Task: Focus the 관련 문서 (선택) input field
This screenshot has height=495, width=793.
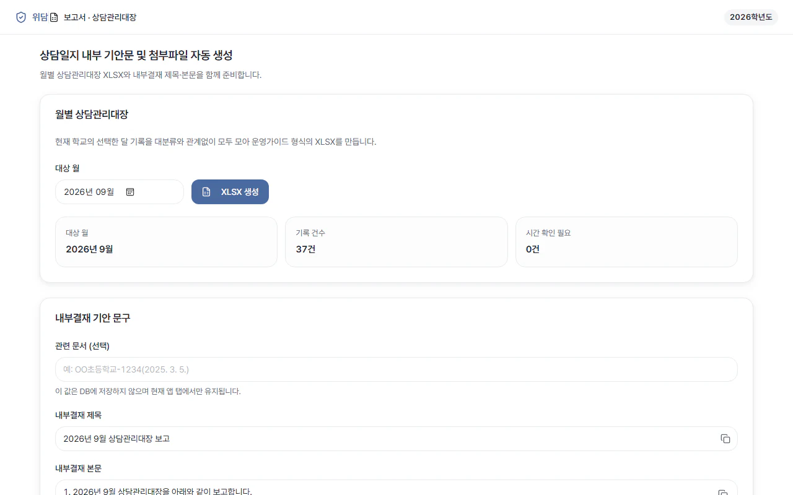Action: 396,369
